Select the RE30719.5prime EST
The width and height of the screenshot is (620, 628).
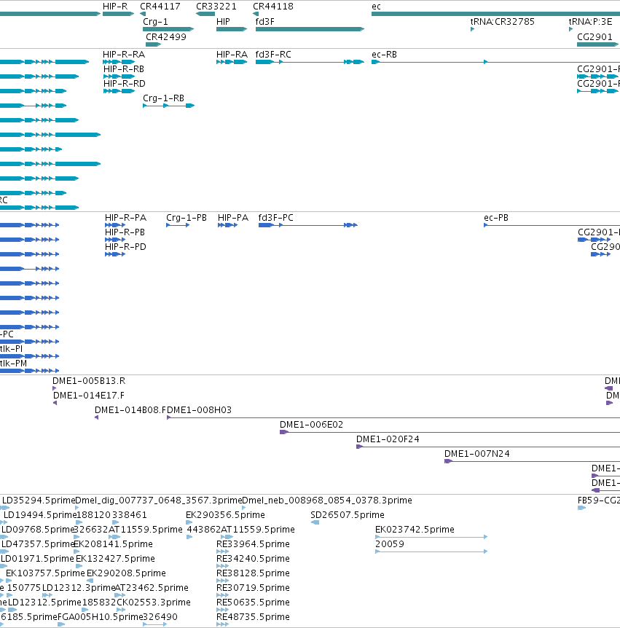[223, 595]
